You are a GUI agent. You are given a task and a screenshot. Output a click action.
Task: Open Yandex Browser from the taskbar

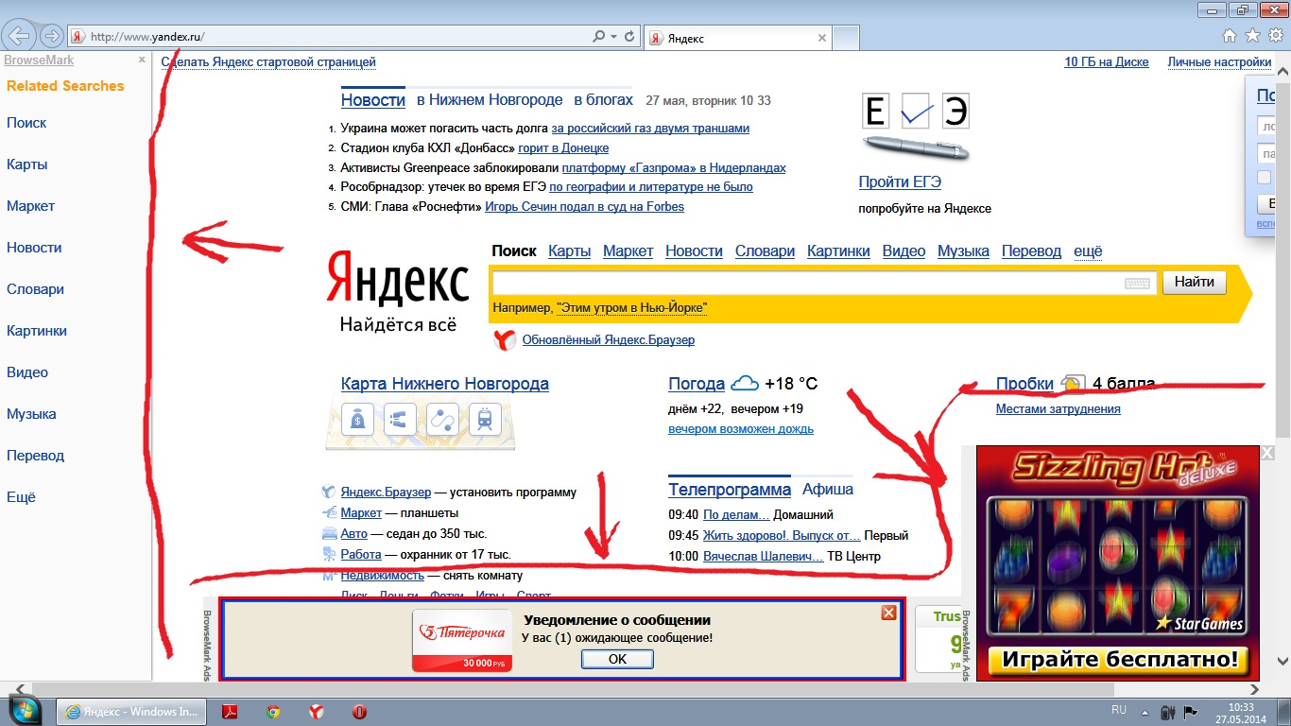coord(317,712)
